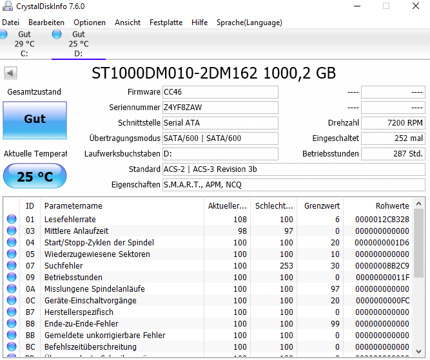Click status orb for Misslungene Spindelanläufe

click(x=12, y=289)
